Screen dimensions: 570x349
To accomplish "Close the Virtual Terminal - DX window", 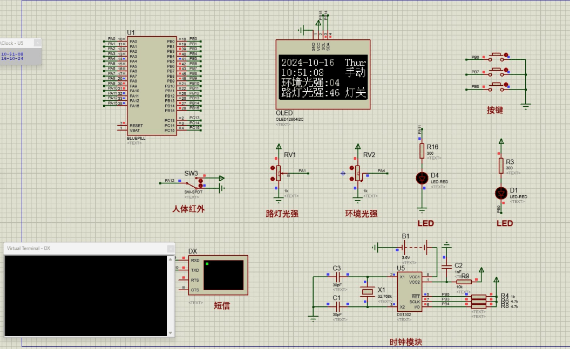I will tap(171, 248).
